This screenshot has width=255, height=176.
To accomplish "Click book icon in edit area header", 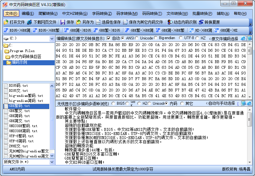I will click(x=249, y=38).
